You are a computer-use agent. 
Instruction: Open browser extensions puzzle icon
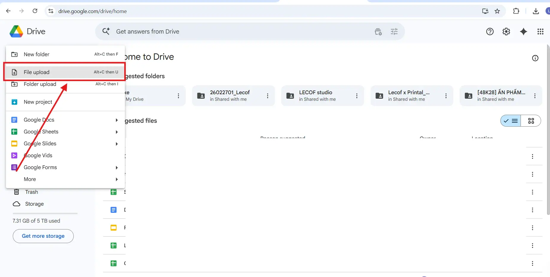click(516, 11)
